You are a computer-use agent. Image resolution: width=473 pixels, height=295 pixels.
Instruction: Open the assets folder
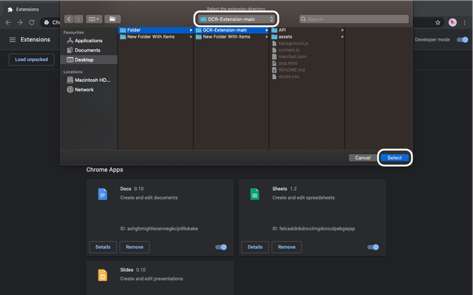click(307, 37)
